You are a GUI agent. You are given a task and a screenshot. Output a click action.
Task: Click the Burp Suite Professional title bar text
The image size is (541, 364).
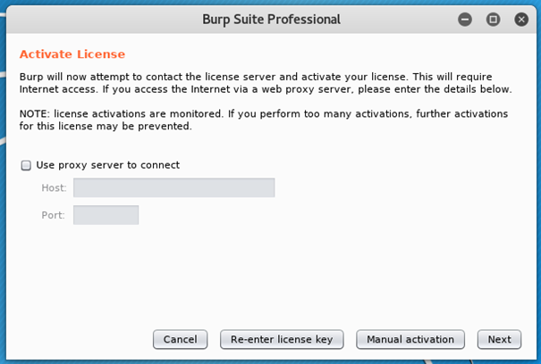pos(270,19)
